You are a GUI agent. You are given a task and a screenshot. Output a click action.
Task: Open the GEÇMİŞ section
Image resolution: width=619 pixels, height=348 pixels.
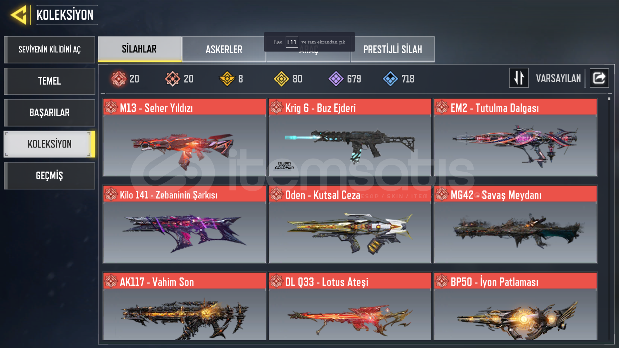(x=49, y=176)
